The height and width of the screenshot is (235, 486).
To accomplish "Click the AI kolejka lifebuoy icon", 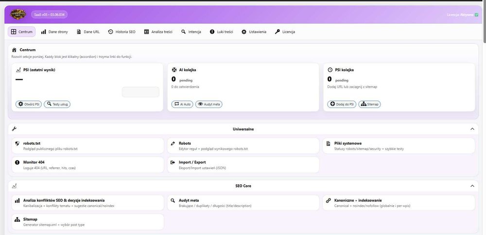I will tap(174, 70).
